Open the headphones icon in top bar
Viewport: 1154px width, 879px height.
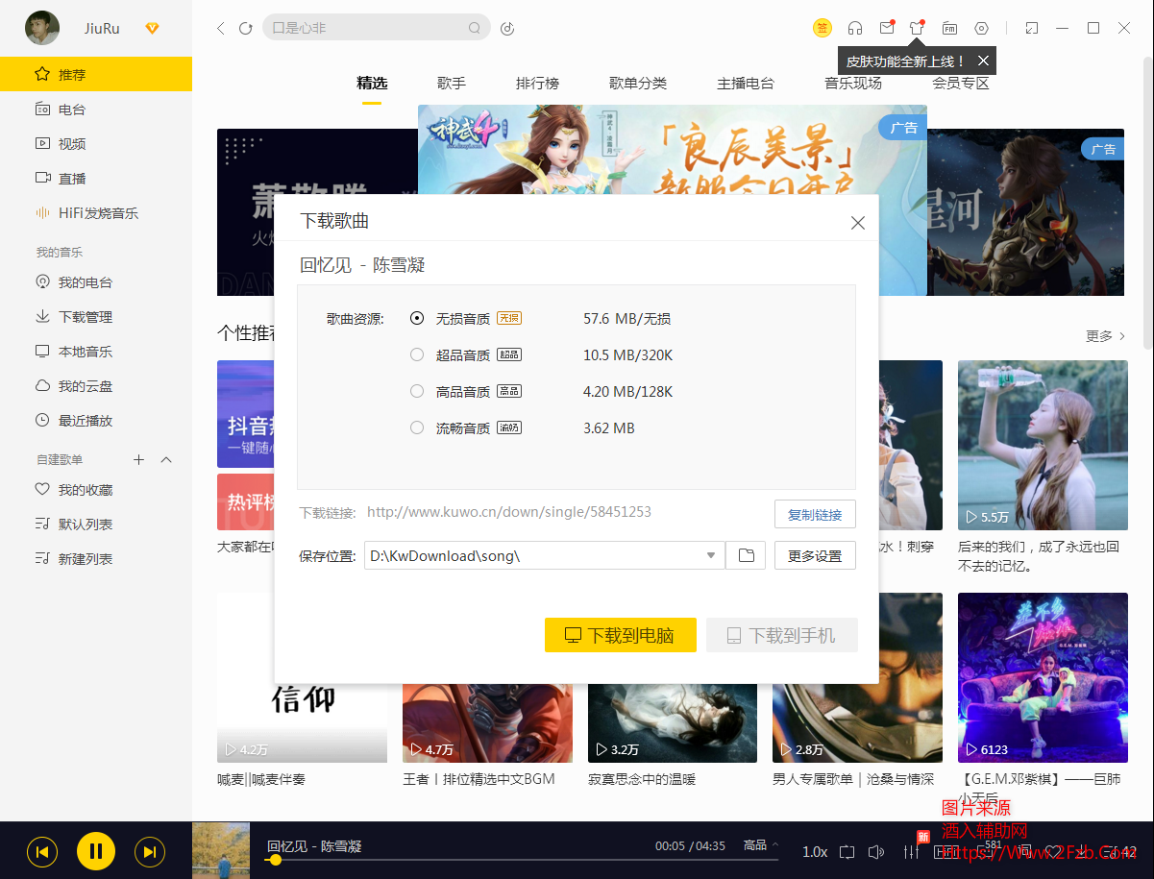click(x=855, y=28)
